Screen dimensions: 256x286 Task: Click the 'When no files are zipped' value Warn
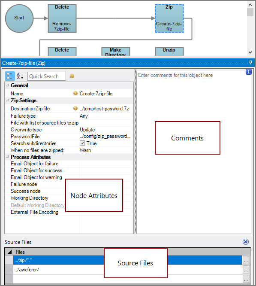click(85, 150)
